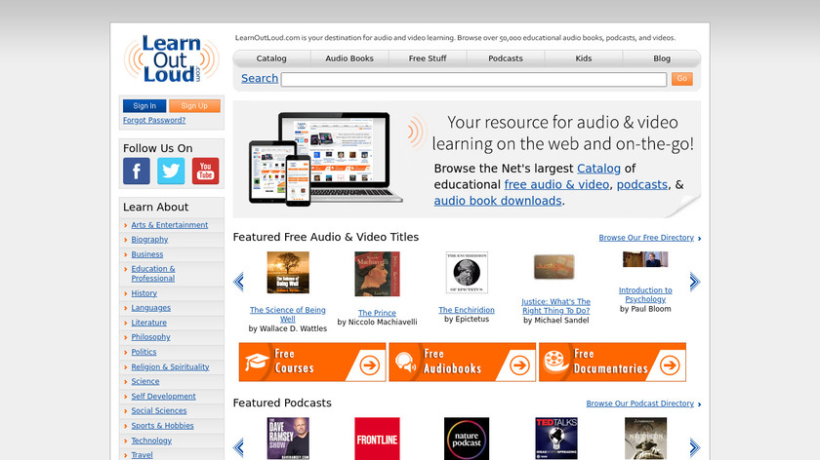820x460 pixels.
Task: Click the LearnOutLoud logo
Action: [172, 59]
